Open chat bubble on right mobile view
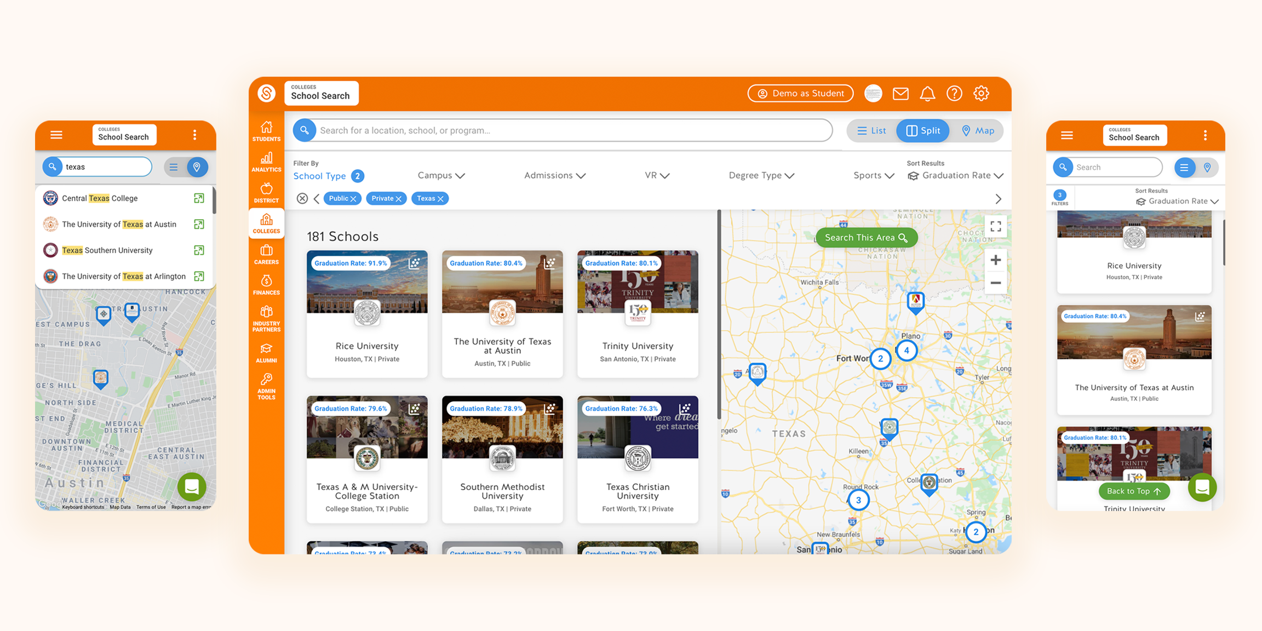This screenshot has width=1262, height=631. click(x=1202, y=487)
